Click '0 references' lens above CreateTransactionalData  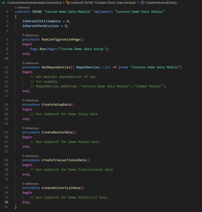pyautogui.click(x=30, y=156)
